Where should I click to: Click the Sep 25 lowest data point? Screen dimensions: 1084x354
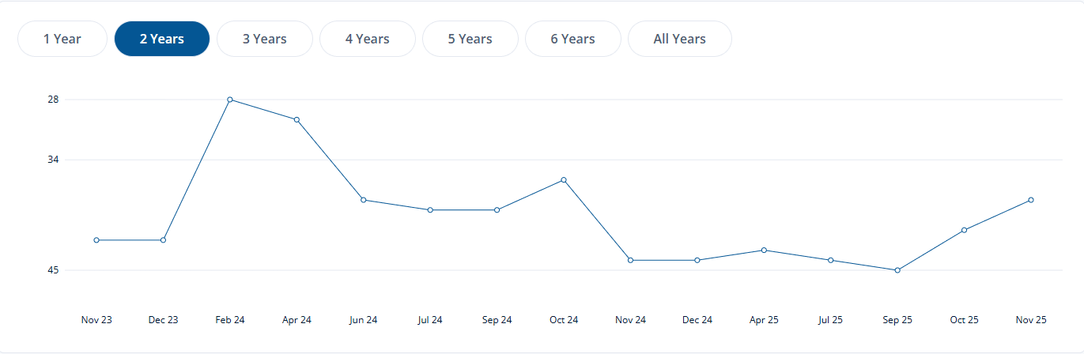[x=897, y=270]
